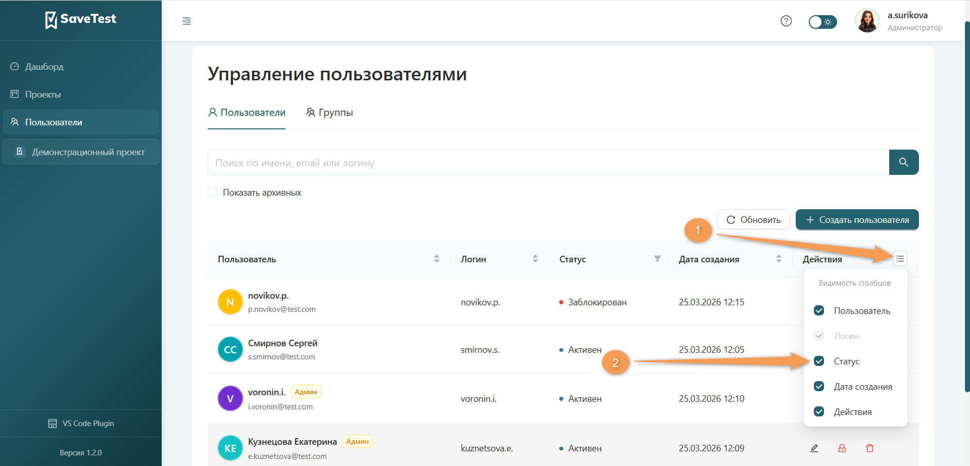Uncheck the Статус column visibility checkbox
This screenshot has height=466, width=970.
(819, 361)
